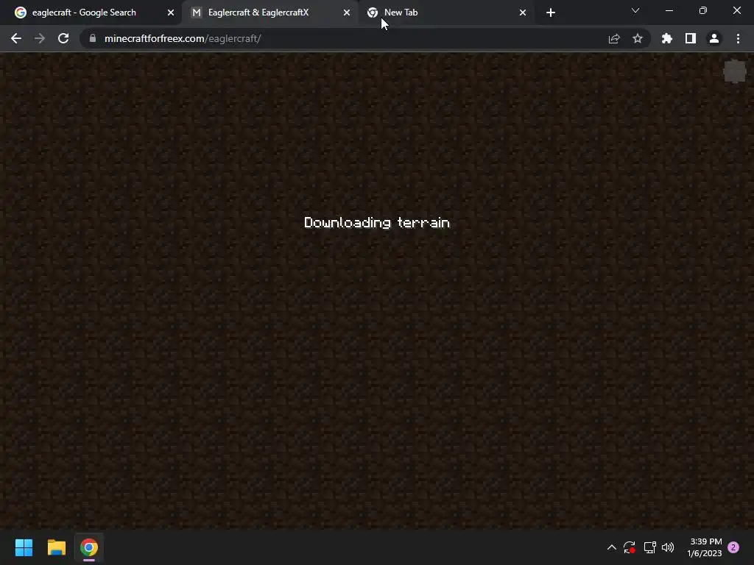Open a new tab with plus

pos(551,13)
